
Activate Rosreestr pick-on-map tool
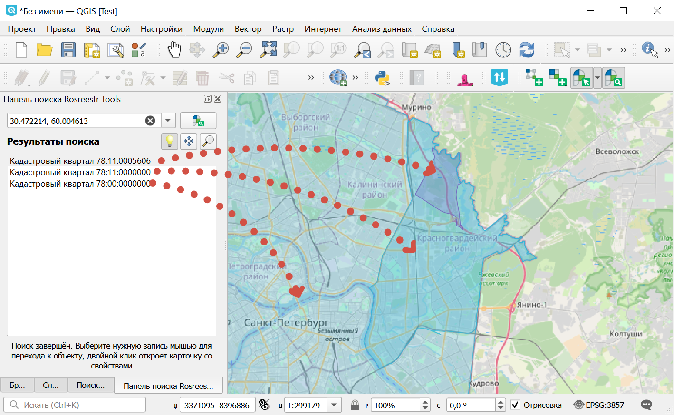[x=581, y=78]
